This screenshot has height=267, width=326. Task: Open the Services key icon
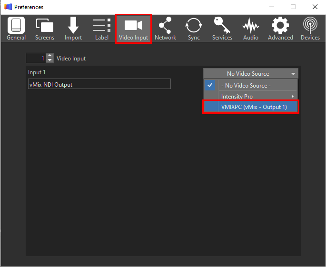click(222, 29)
